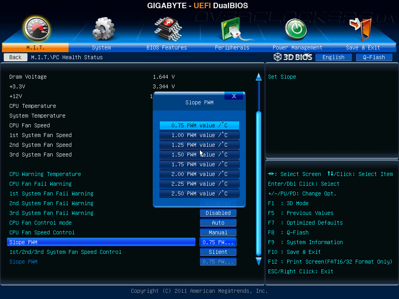Open CPU Fan Speed Control Manual dropdown
399x299 pixels.
[218, 232]
